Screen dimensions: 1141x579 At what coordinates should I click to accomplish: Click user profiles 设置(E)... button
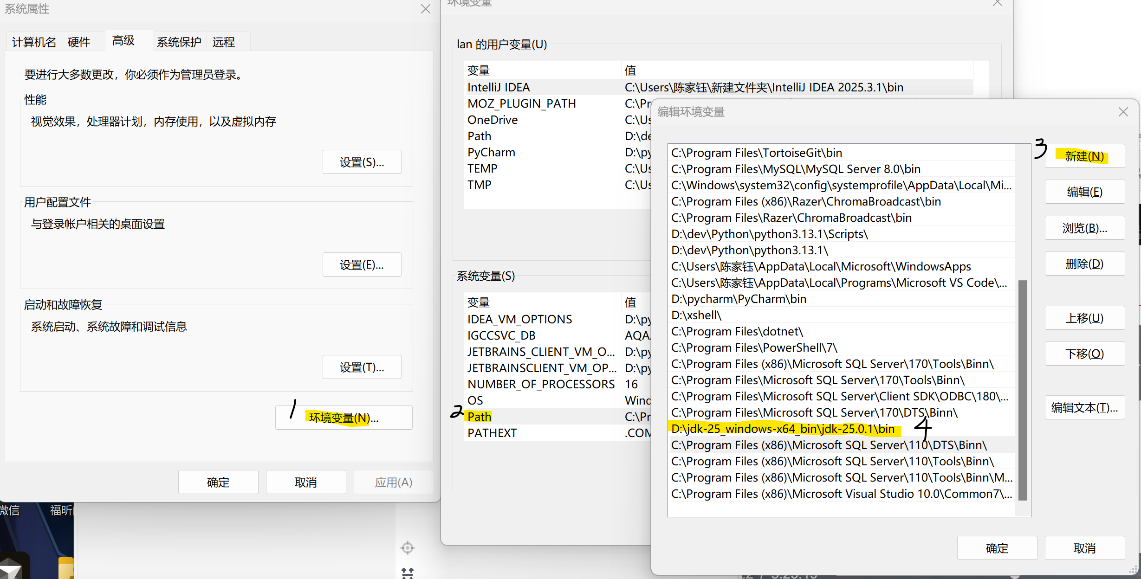[x=362, y=264]
